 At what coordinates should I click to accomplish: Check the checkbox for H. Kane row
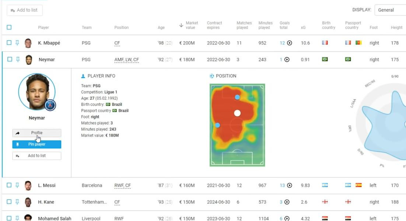(9, 201)
